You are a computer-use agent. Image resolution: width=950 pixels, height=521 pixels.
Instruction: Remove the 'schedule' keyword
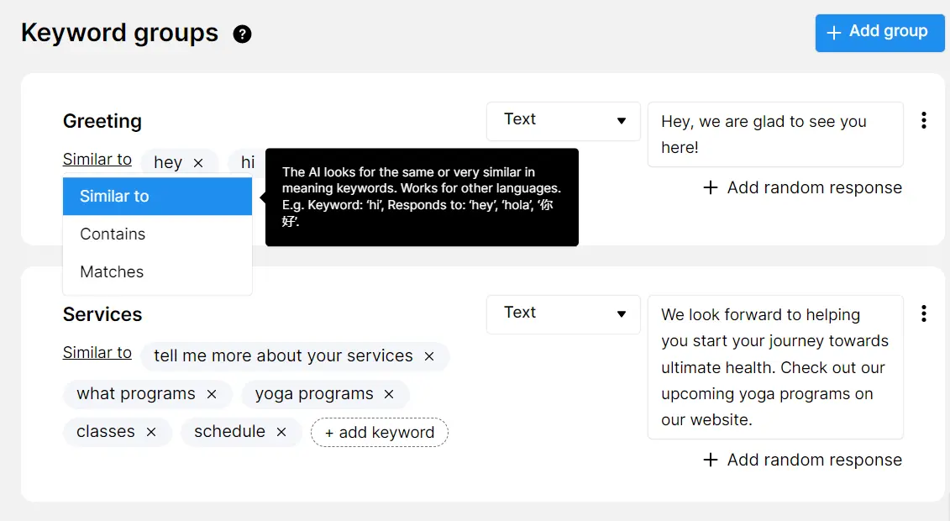coord(281,431)
